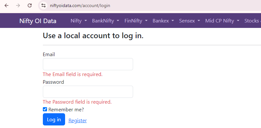The height and width of the screenshot is (128, 261).
Task: Open the Nifty OI Data home link
Action: coord(38,21)
